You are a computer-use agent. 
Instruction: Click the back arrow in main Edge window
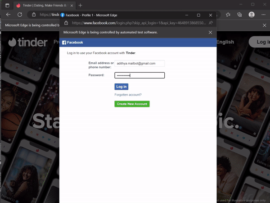pos(8,15)
